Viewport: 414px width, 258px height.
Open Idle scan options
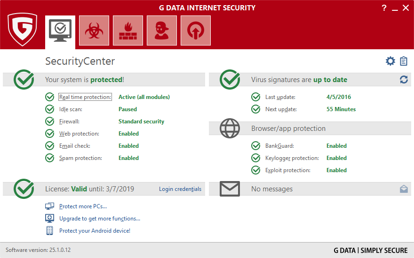[71, 109]
